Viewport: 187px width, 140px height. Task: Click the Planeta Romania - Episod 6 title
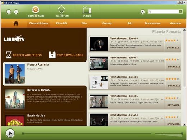pos(124,77)
